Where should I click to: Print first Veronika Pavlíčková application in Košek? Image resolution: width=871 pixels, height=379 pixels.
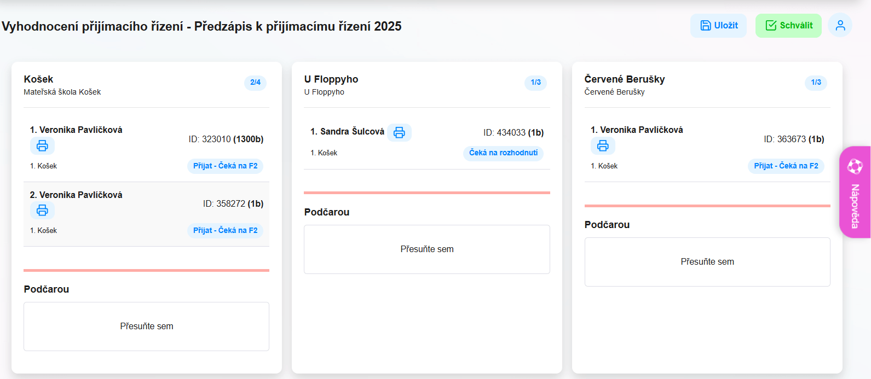click(x=42, y=146)
